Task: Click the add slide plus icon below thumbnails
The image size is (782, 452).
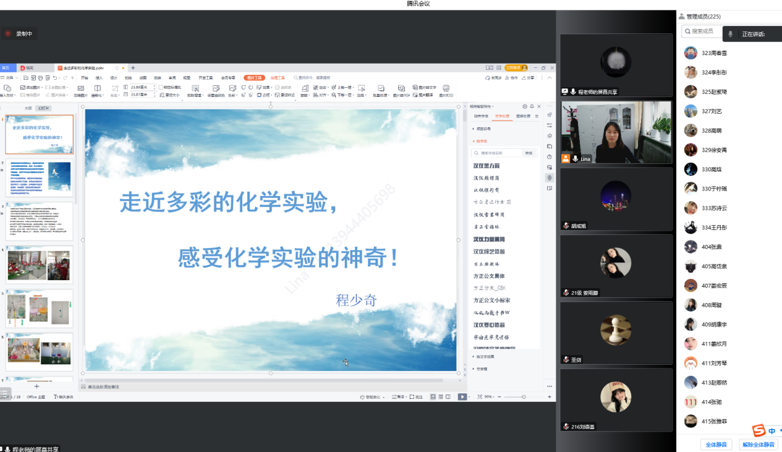Action: [x=36, y=386]
